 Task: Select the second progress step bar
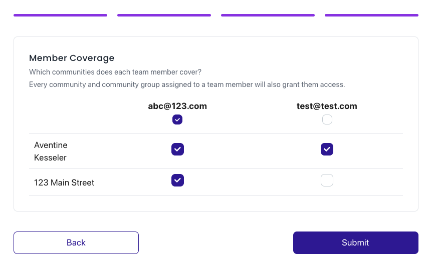tap(164, 15)
